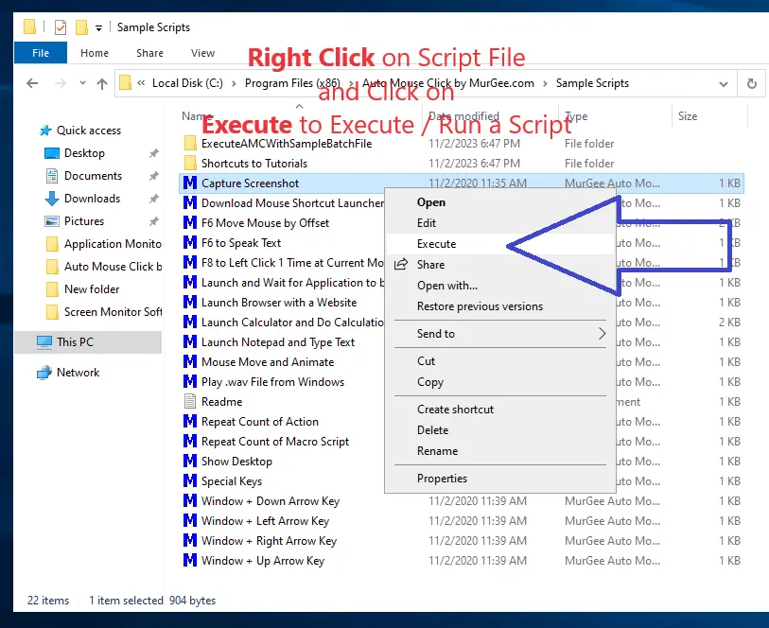Open Application Monitor folder in sidebar
This screenshot has width=769, height=628.
[103, 244]
